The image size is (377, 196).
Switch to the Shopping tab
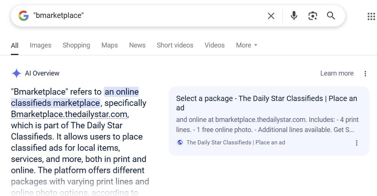pos(76,45)
